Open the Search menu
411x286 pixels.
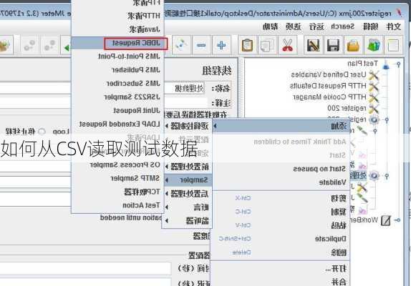click(x=342, y=26)
